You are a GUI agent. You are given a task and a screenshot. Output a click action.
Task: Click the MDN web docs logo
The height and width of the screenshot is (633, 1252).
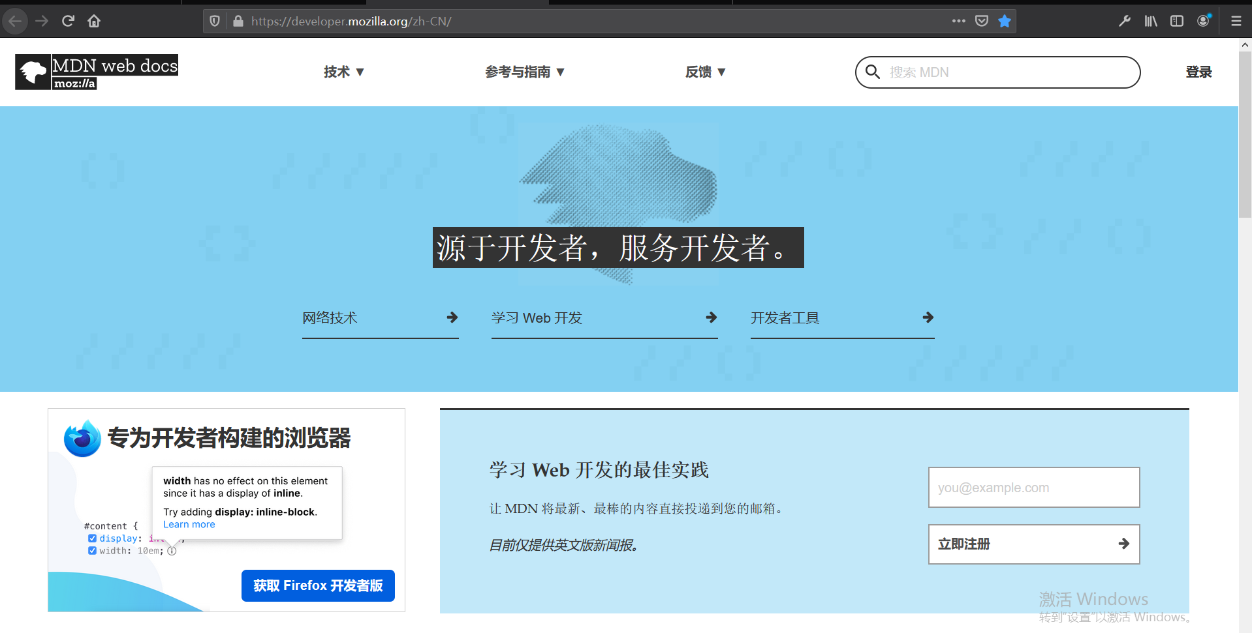point(97,72)
